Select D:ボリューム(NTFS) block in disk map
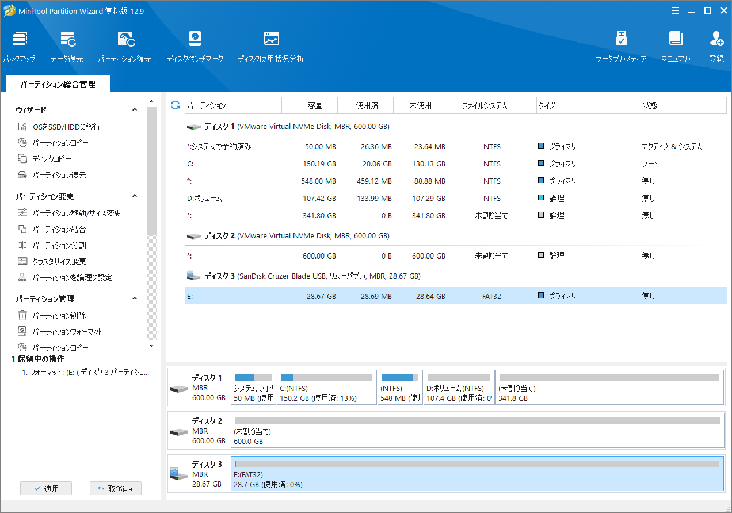732x513 pixels. coord(459,387)
